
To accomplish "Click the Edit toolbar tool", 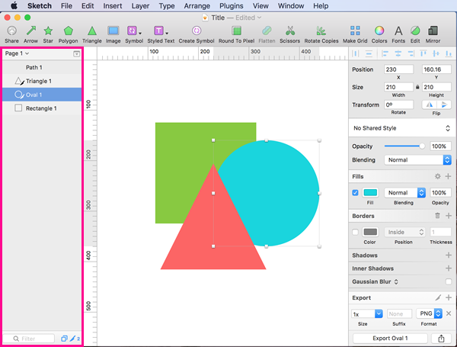I will pos(415,34).
